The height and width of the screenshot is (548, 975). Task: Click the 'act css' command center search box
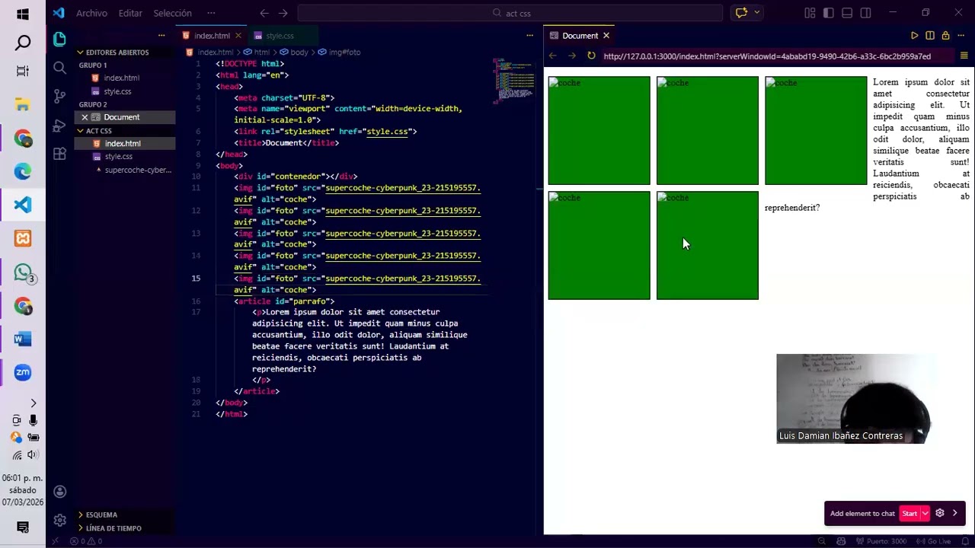pyautogui.click(x=510, y=13)
